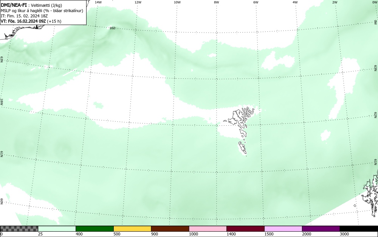The width and height of the screenshot is (378, 237).
Task: Click the legend value 25
Action: point(40,234)
